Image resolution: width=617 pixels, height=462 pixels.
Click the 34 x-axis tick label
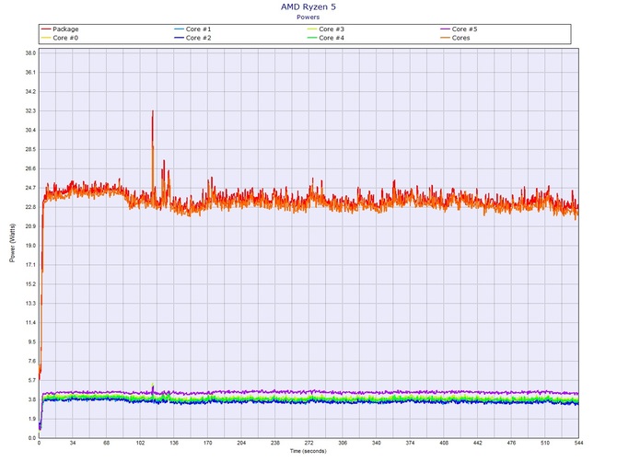tap(73, 443)
